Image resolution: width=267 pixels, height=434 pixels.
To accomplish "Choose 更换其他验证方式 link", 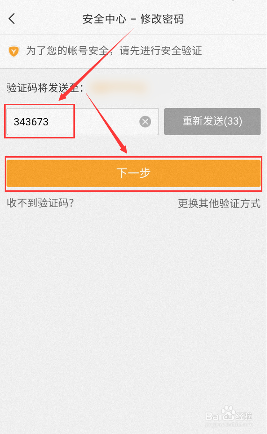I will coord(219,203).
